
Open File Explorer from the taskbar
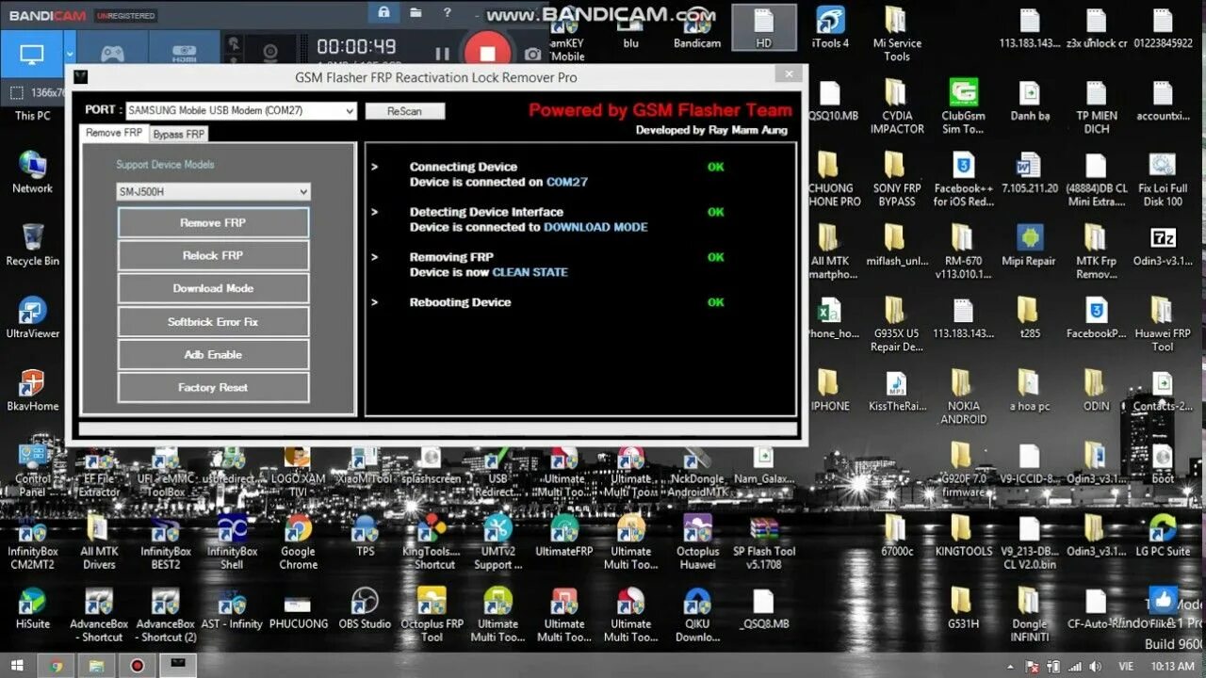pyautogui.click(x=97, y=666)
